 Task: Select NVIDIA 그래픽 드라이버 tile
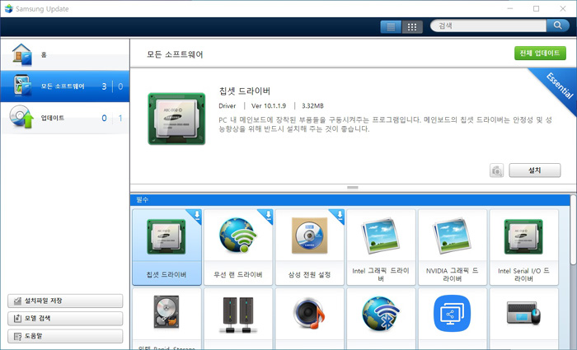(453, 247)
